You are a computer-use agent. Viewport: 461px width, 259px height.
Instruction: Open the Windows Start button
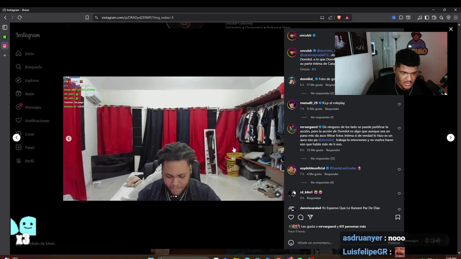pos(151,258)
